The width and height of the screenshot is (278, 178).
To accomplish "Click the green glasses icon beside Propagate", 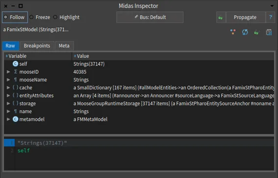I will pyautogui.click(x=221, y=18).
